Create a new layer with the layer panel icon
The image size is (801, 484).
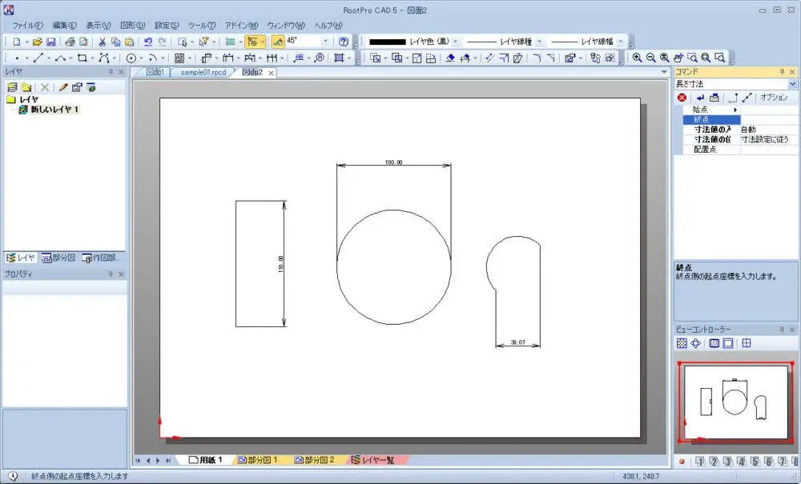coord(13,86)
